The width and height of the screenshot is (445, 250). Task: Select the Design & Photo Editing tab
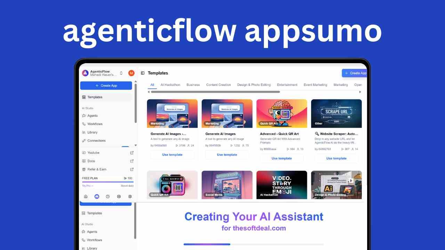tap(254, 85)
